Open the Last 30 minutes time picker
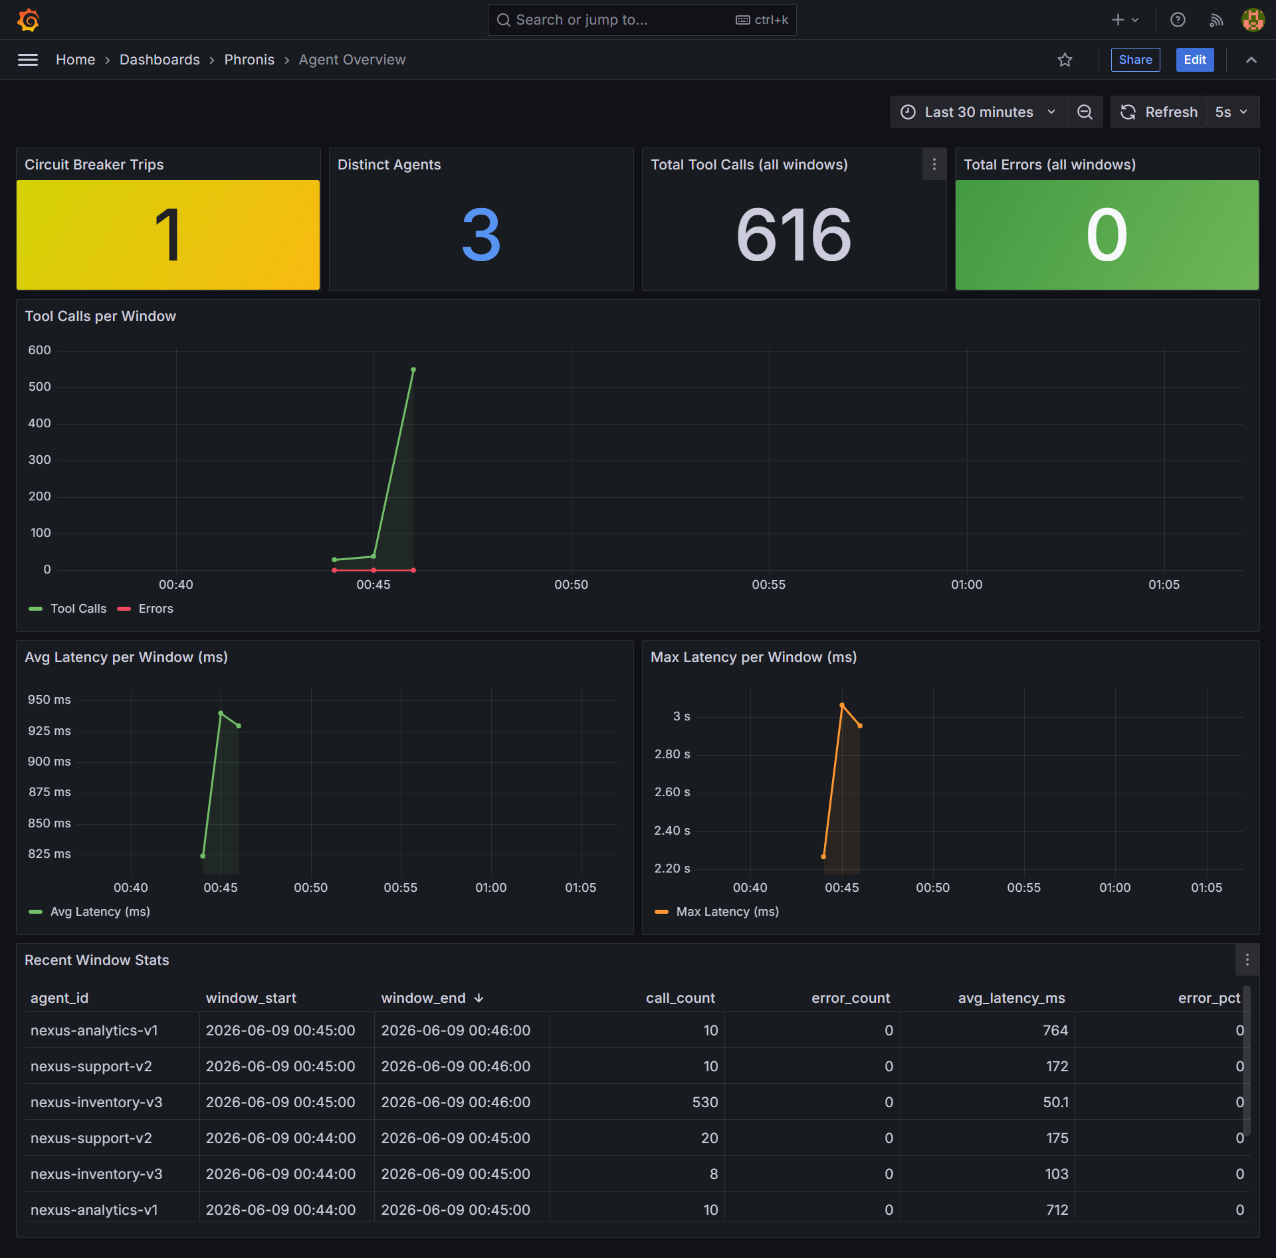 point(979,112)
